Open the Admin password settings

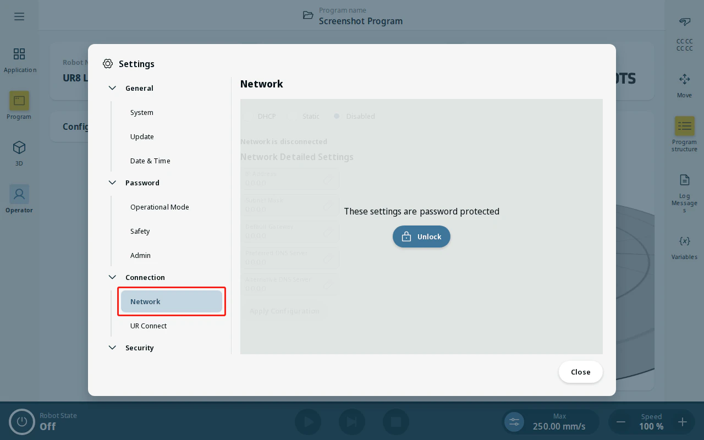click(x=172, y=255)
